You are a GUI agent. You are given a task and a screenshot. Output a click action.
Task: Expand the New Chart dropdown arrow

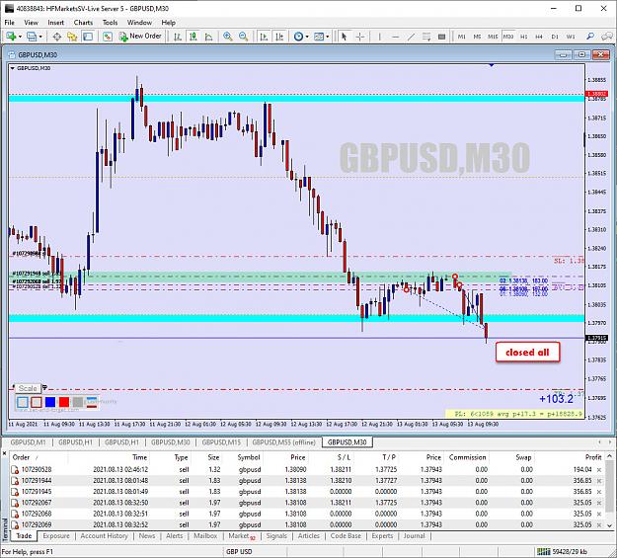20,37
